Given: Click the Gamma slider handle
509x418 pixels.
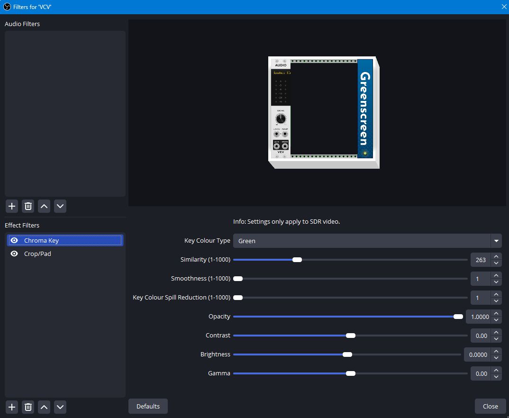Looking at the screenshot, I should click(351, 373).
